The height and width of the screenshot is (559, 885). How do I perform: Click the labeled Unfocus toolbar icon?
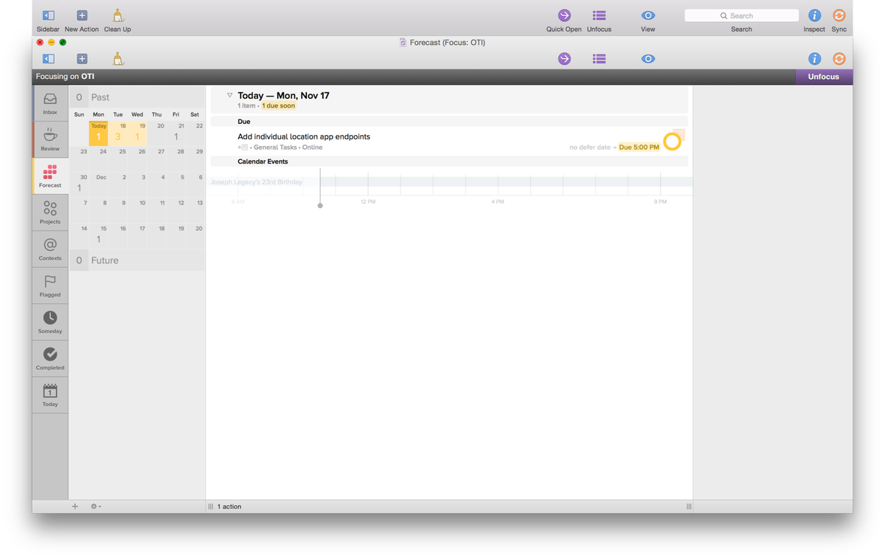point(599,15)
